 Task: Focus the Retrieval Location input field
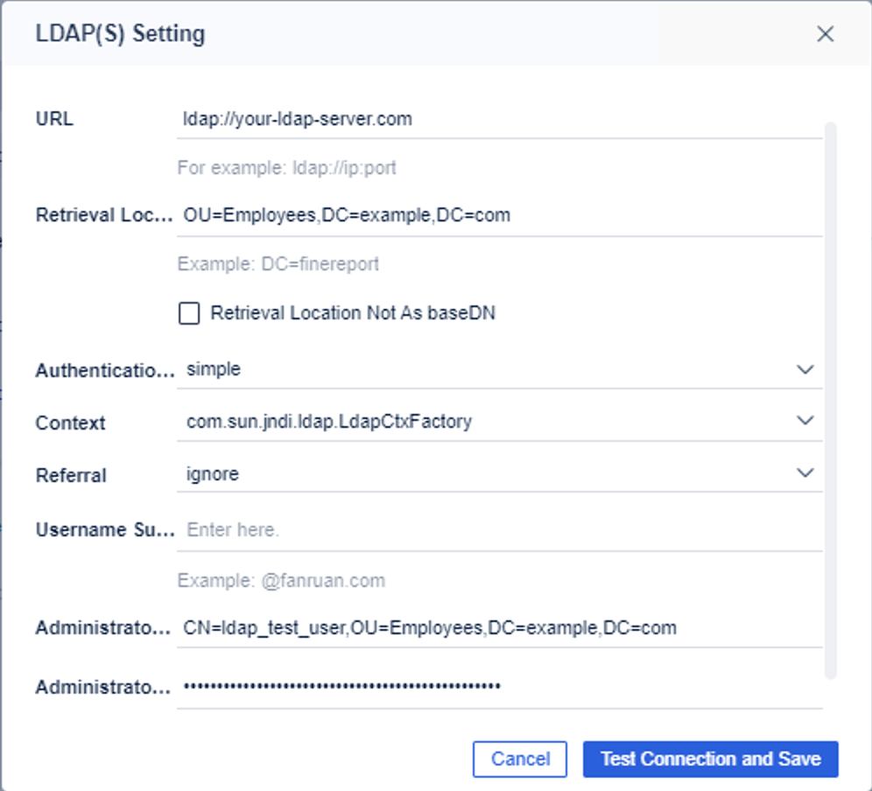coord(499,215)
